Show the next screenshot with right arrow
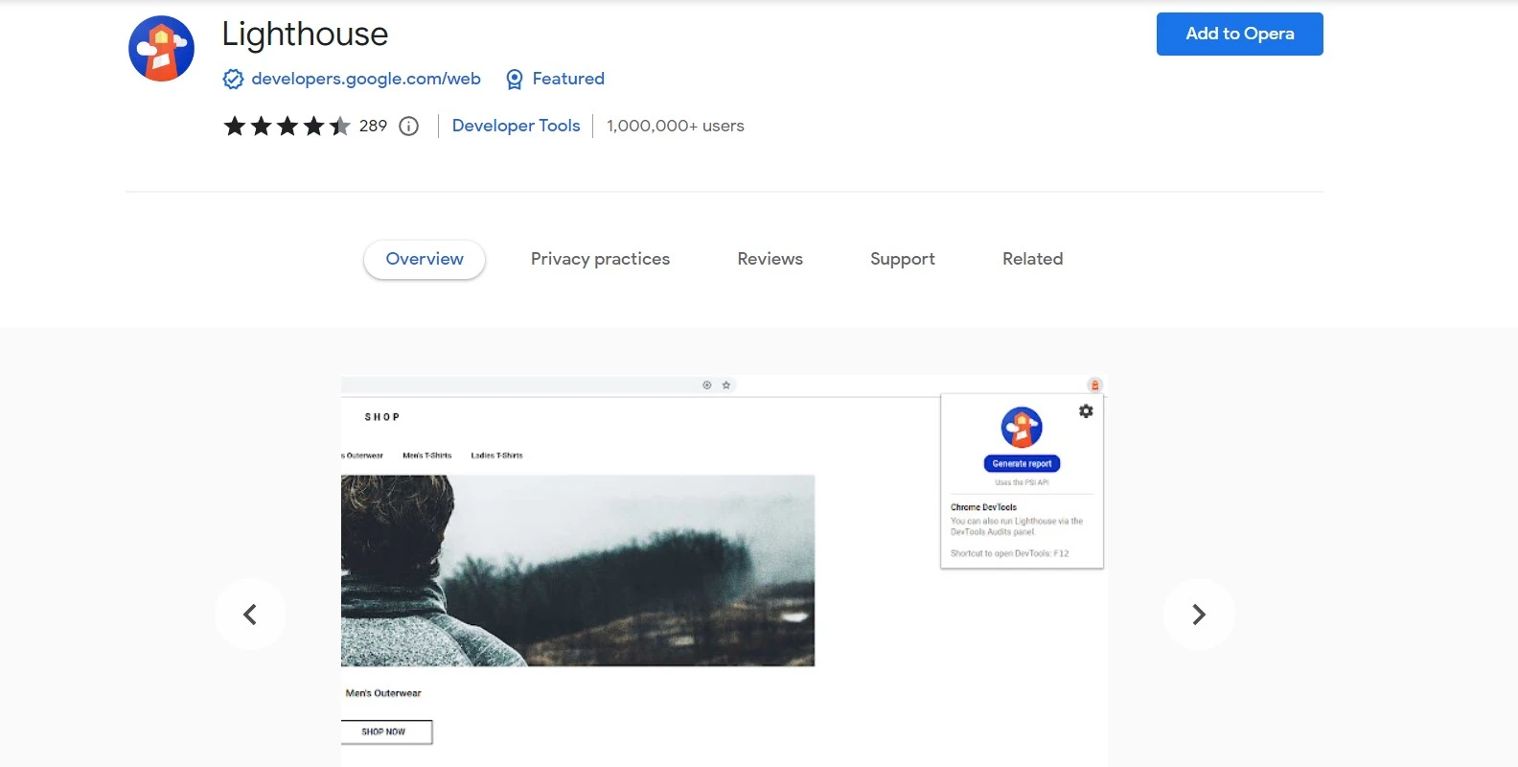1518x767 pixels. (1199, 615)
